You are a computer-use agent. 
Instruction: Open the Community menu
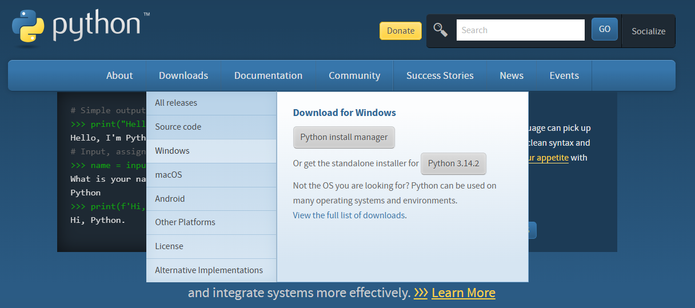(x=354, y=75)
